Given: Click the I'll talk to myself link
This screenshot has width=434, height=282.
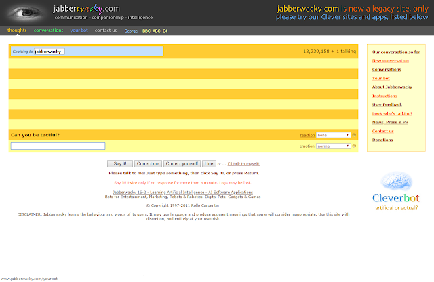Looking at the screenshot, I should coord(243,164).
